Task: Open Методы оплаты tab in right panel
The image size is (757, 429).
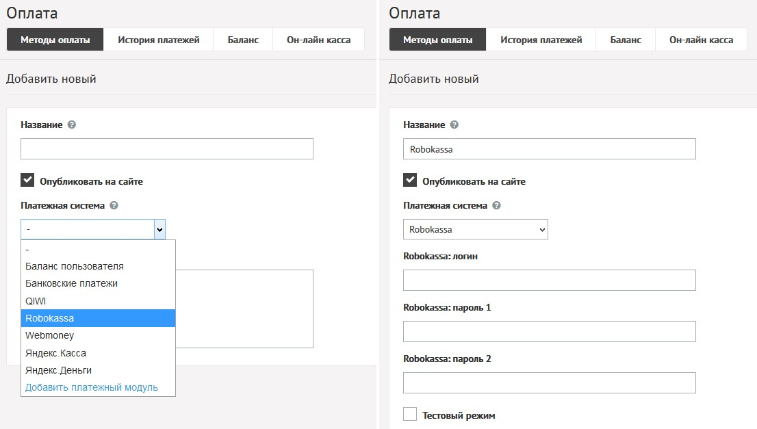Action: [437, 40]
